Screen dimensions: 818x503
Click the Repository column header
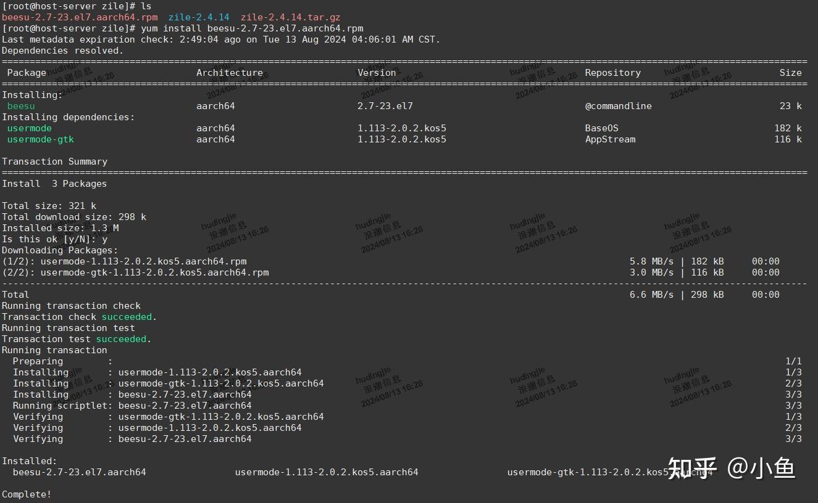[x=612, y=72]
